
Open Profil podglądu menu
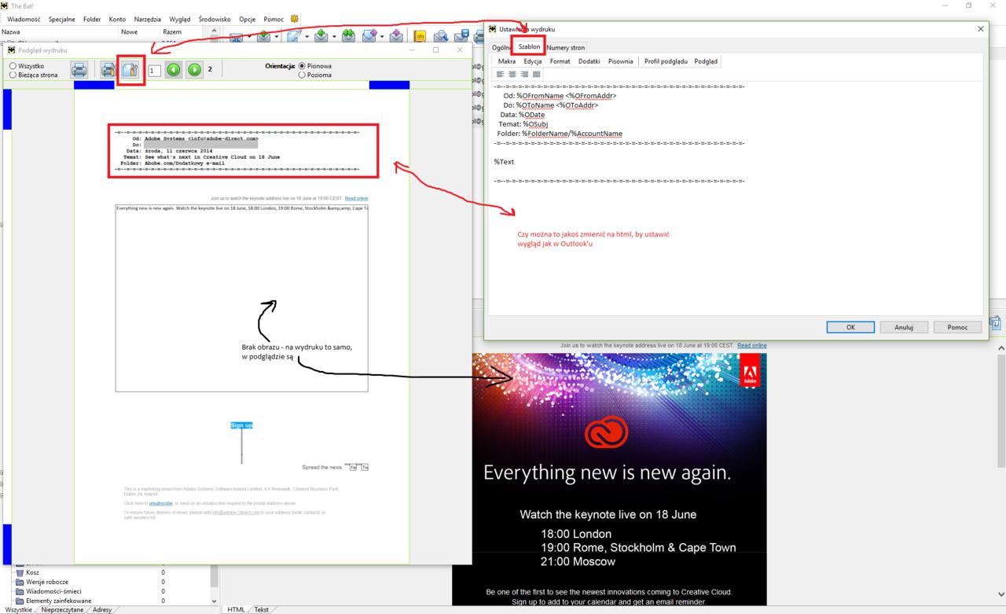(666, 61)
